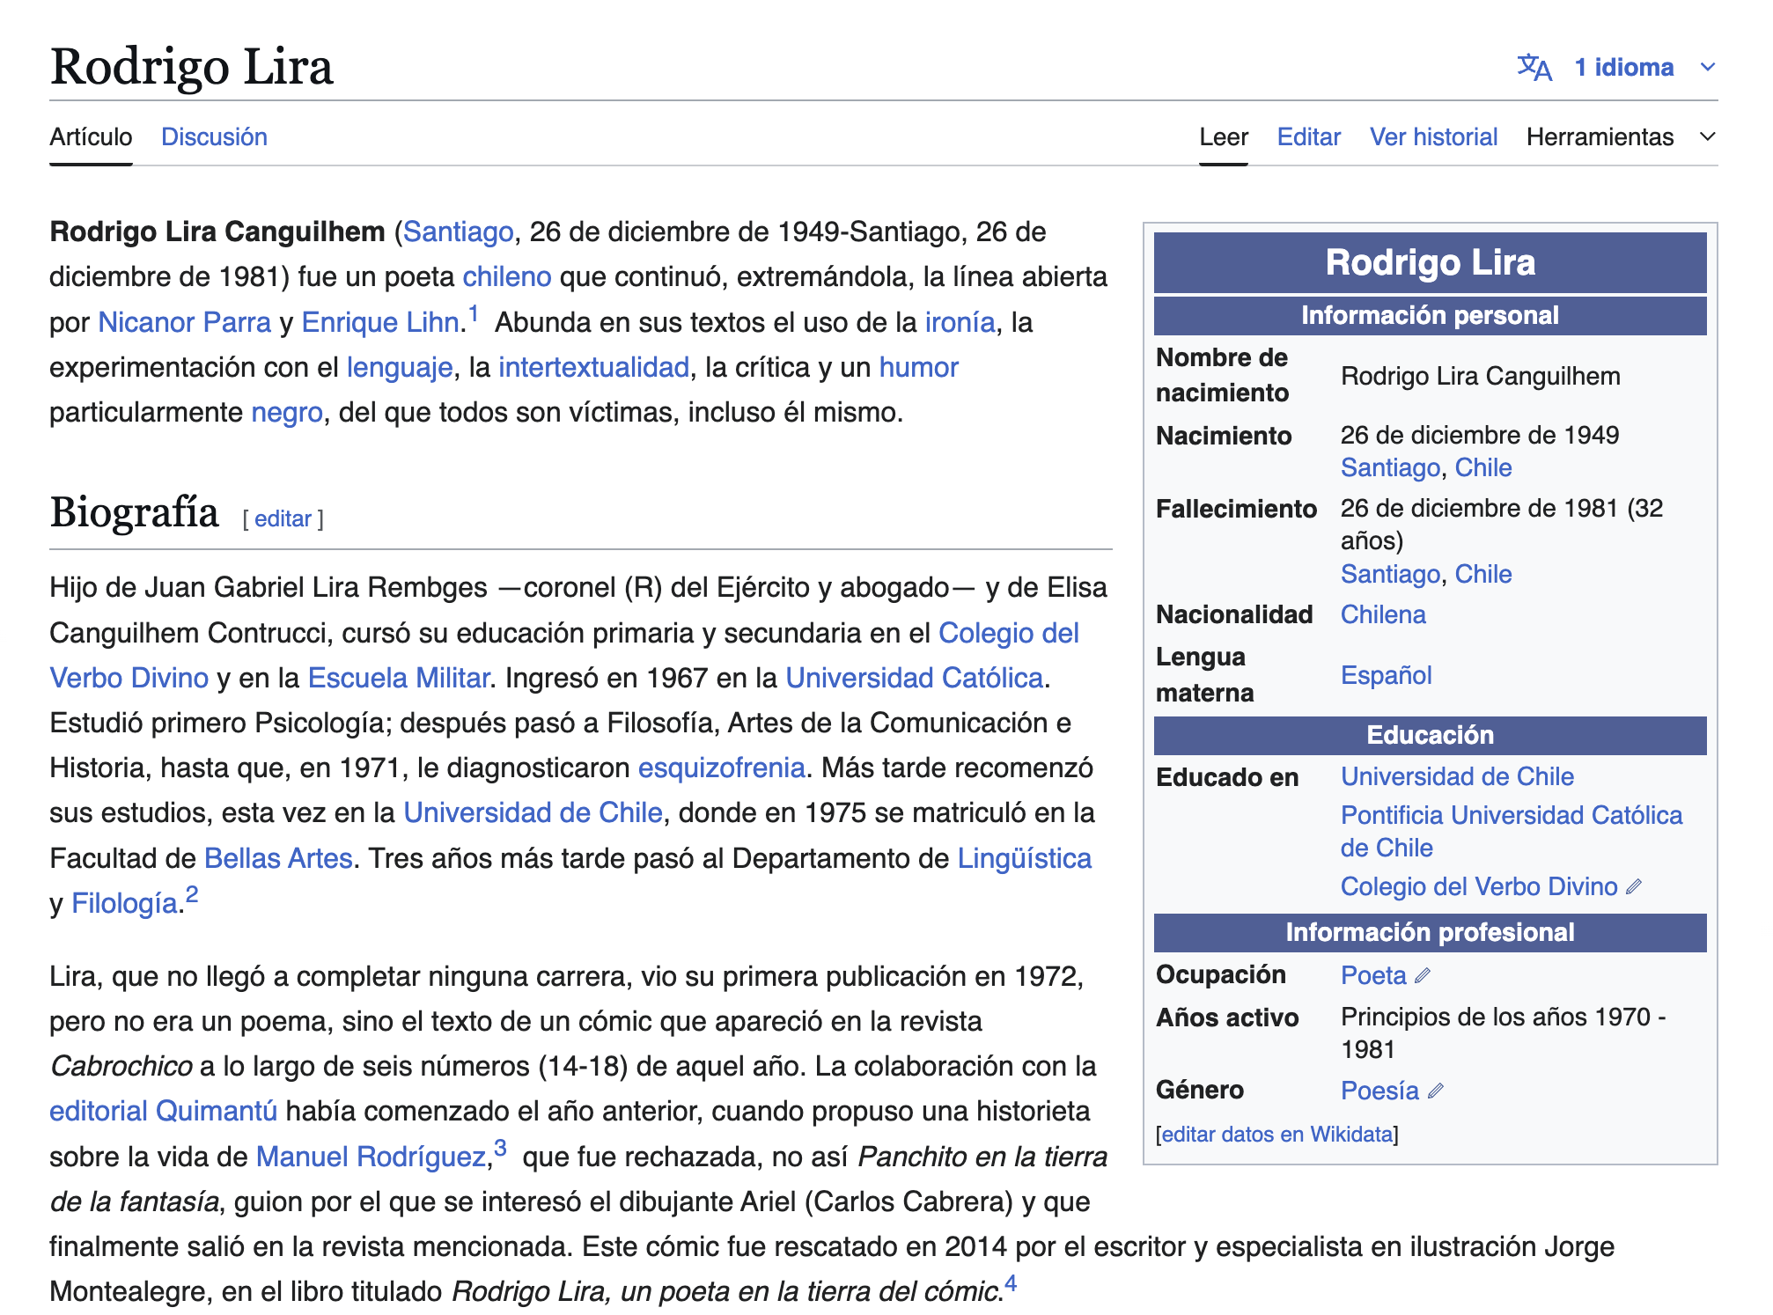Open the esquizofrenia link
1773x1315 pixels.
point(721,768)
